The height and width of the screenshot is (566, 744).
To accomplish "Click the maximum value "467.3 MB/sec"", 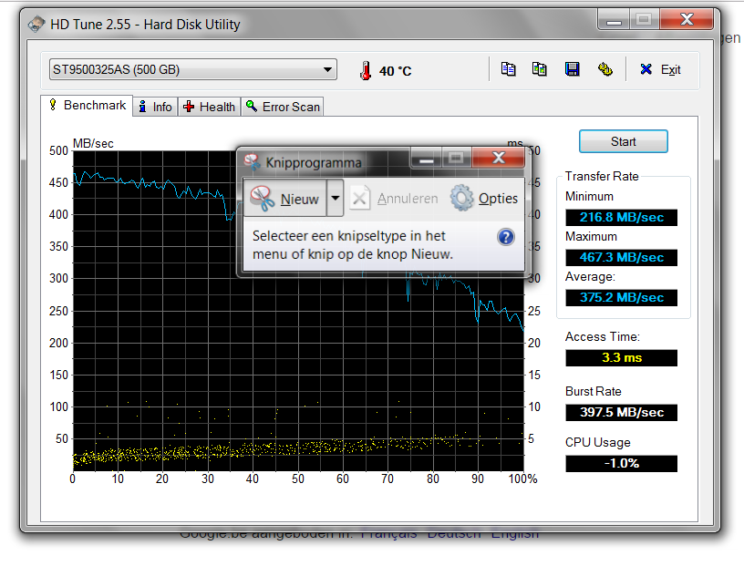I will (621, 258).
